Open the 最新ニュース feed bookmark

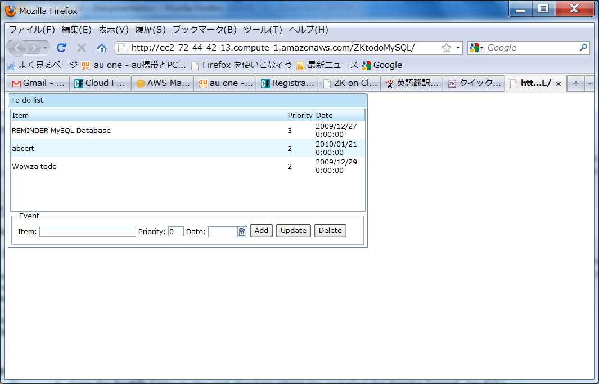point(327,65)
